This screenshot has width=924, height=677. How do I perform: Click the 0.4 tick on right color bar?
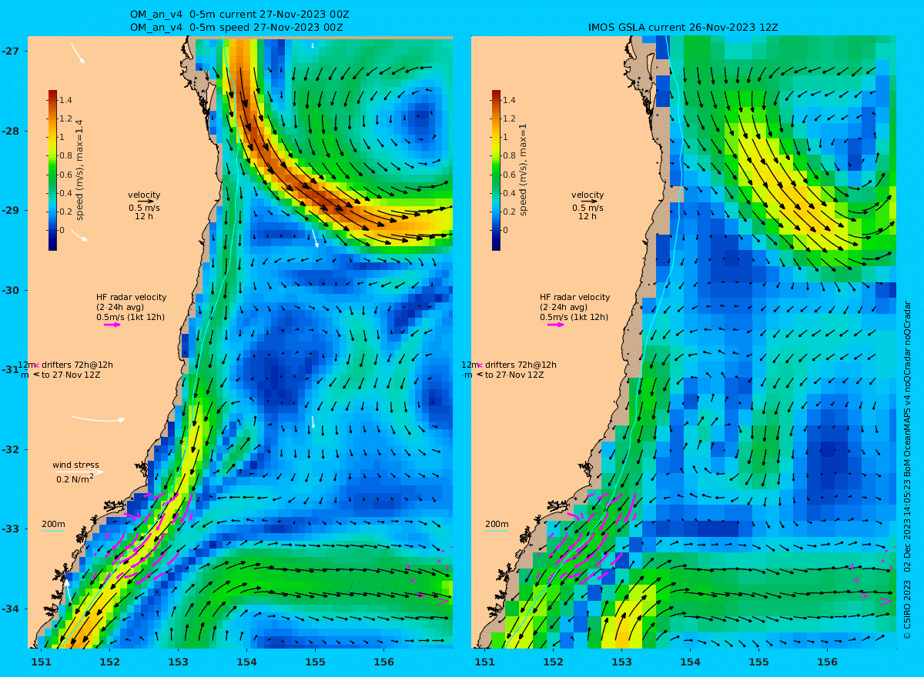click(x=510, y=193)
